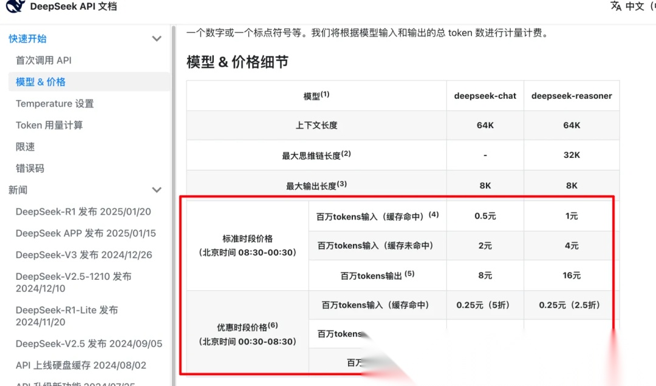Collapse the 新闻 section chevron
This screenshot has height=386, width=656.
click(157, 190)
